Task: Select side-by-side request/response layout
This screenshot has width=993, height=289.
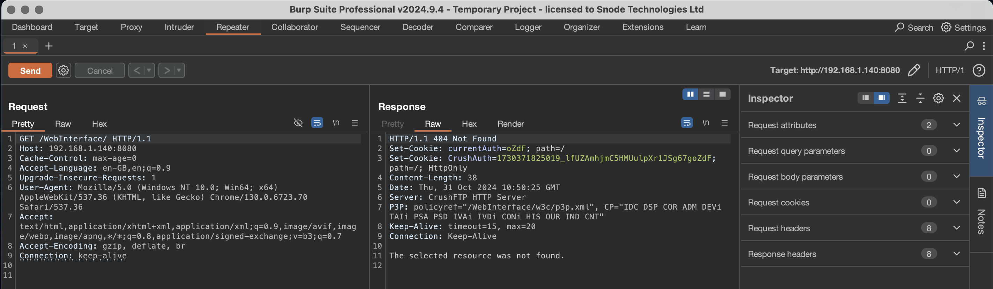Action: [690, 95]
